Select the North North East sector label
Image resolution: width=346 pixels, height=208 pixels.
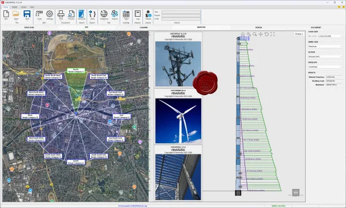[x=99, y=77]
